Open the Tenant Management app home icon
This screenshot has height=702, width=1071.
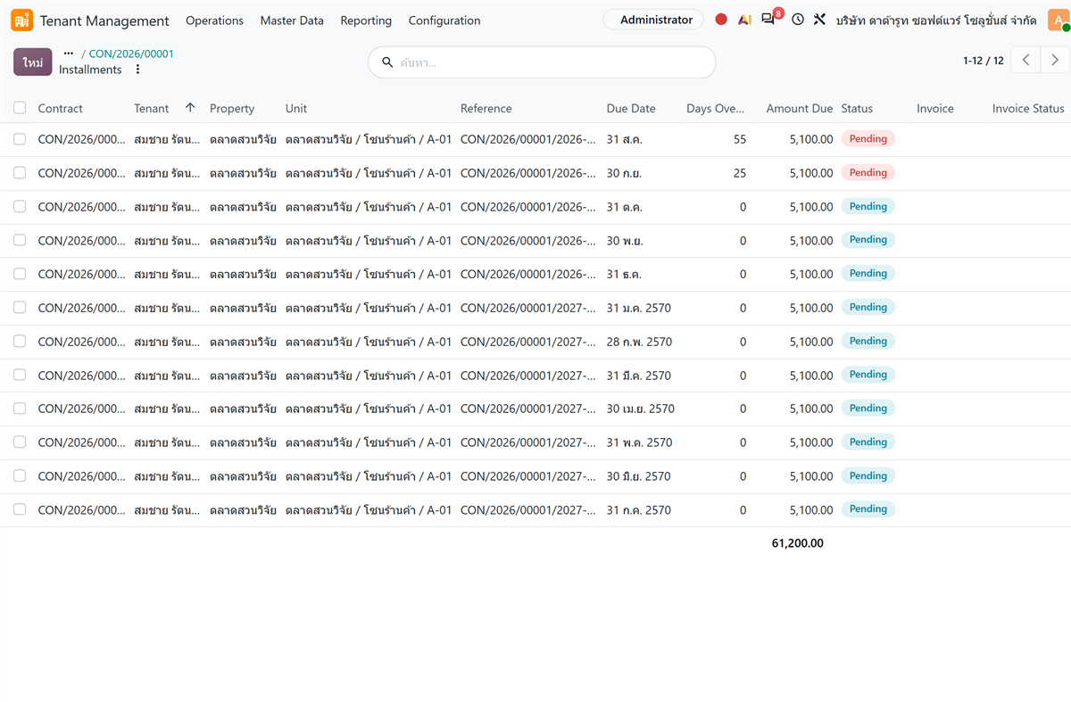point(21,20)
